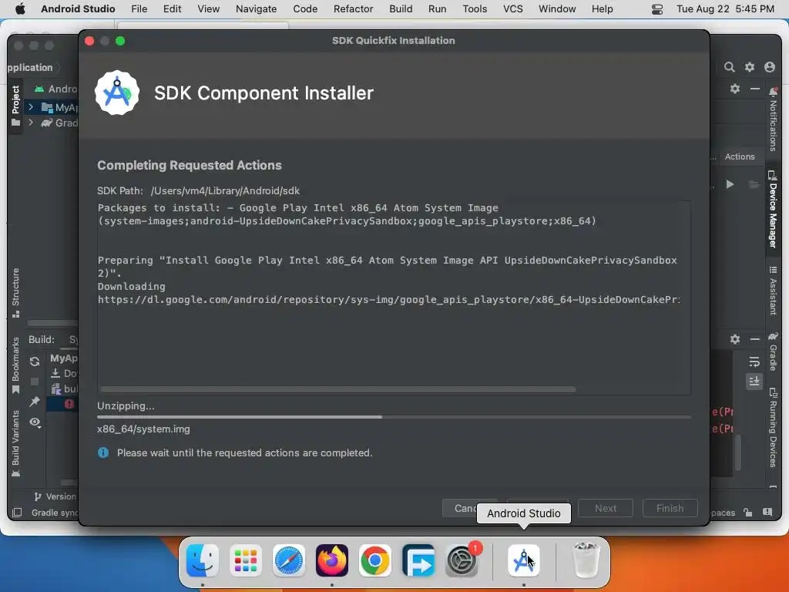Expand the MyApp project tree node
The height and width of the screenshot is (592, 789).
tap(31, 106)
